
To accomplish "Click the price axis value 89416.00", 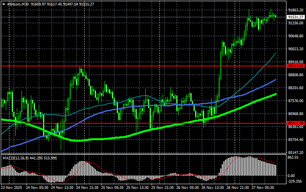I will [296, 62].
